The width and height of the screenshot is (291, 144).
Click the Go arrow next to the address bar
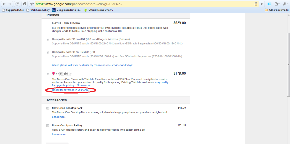[x=262, y=4]
